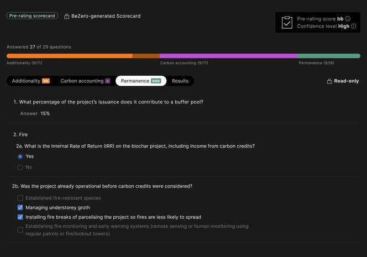Click the lock icon next to BeZero-generated Scorecard

(x=67, y=16)
